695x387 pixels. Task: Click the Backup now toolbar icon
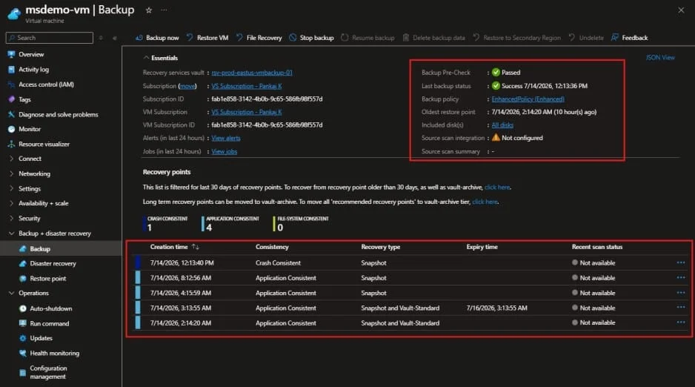coord(139,38)
